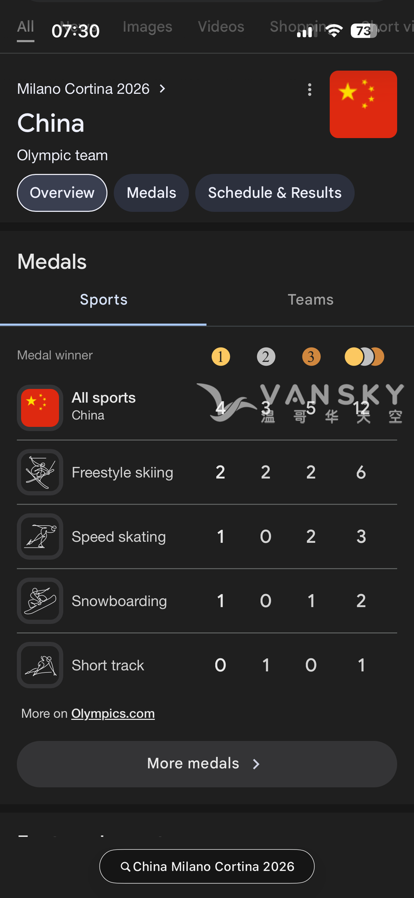Tap the China flag icon beside All sports
The image size is (414, 898).
click(x=40, y=408)
